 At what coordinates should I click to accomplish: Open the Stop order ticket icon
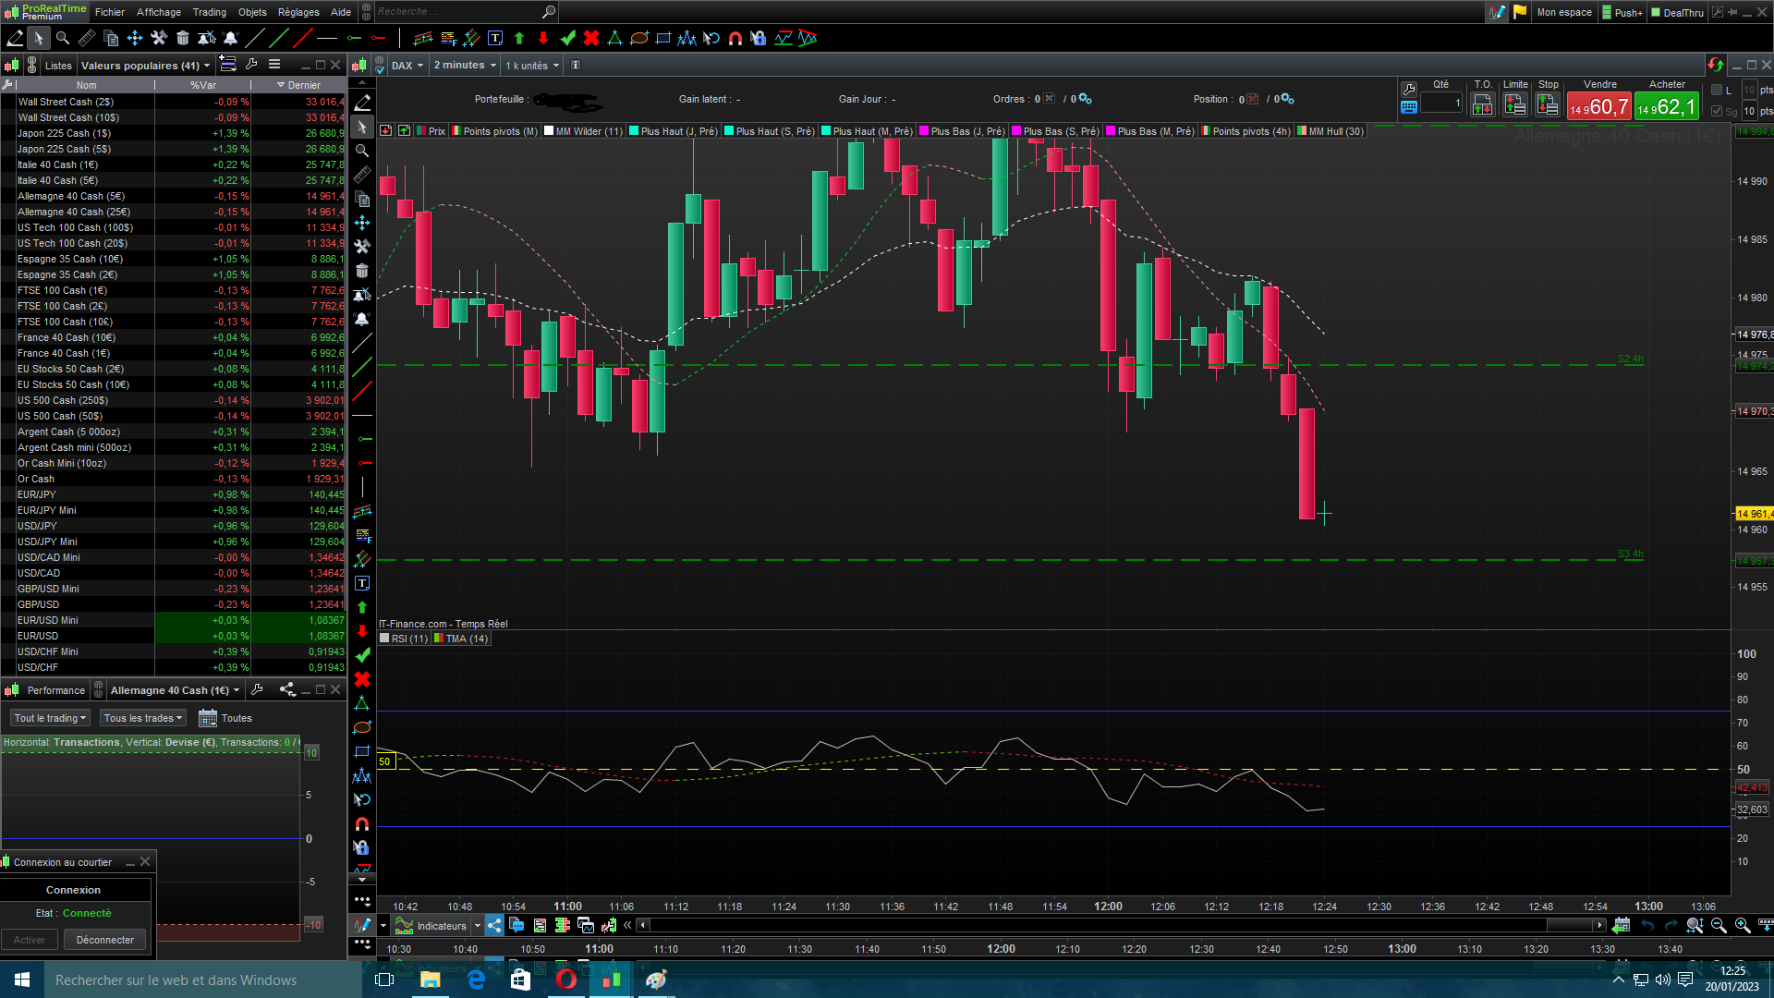click(1548, 105)
